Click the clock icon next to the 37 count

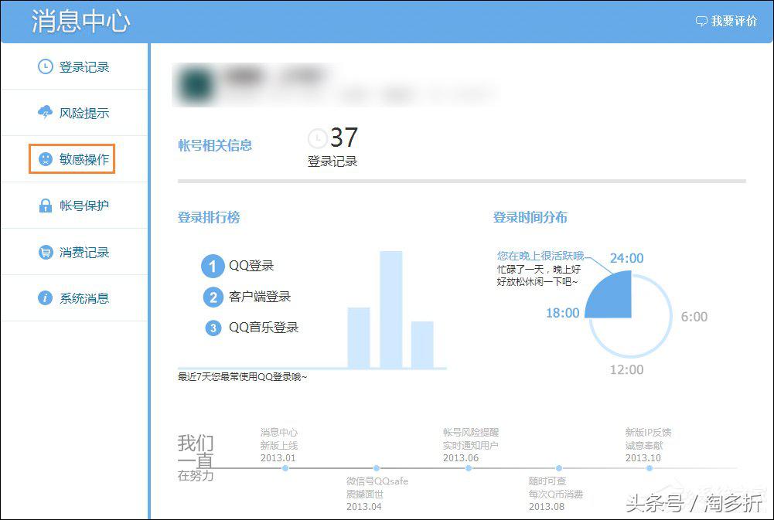[x=317, y=138]
